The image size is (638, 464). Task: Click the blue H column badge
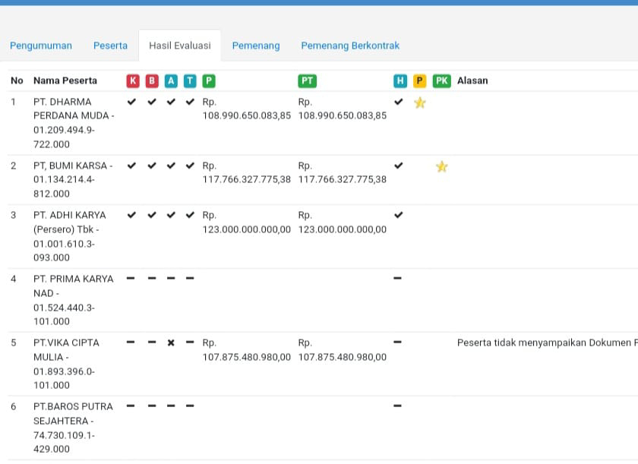[x=400, y=81]
